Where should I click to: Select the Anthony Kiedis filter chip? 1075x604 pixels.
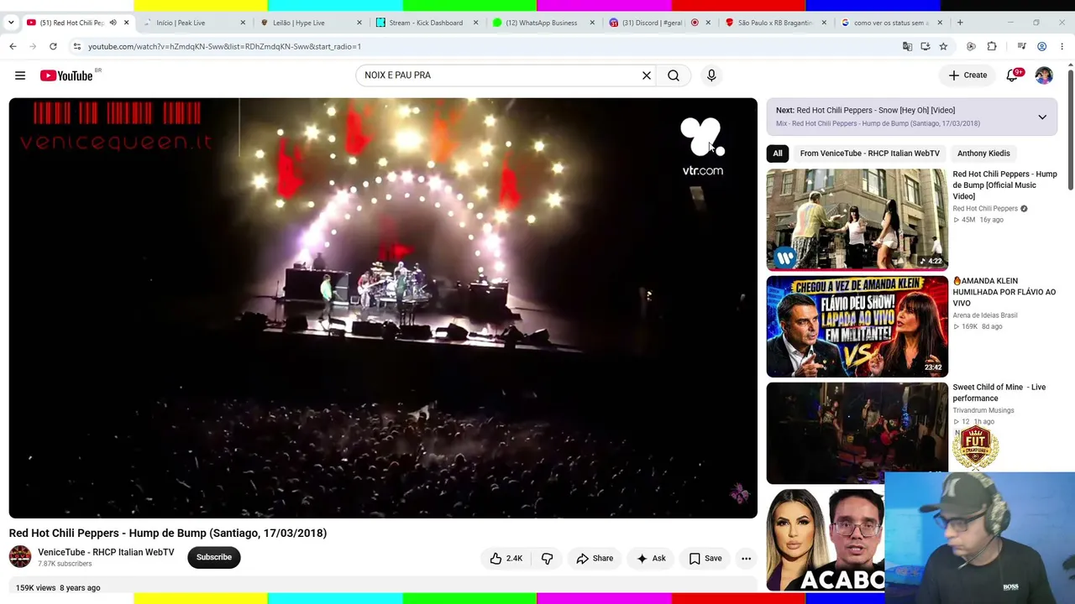[983, 154]
